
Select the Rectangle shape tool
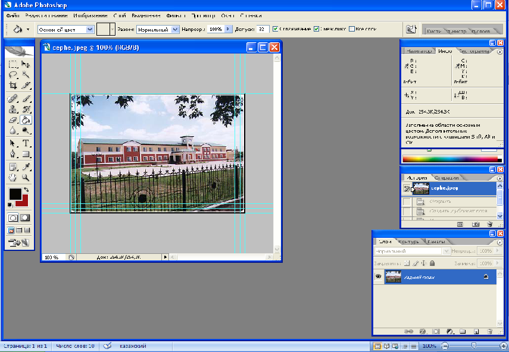point(26,154)
